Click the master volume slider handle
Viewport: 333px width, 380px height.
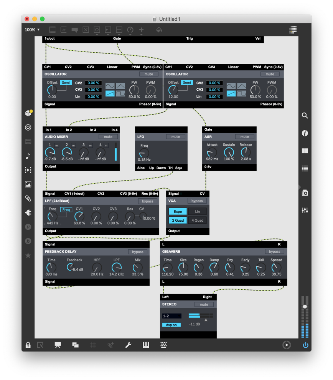[x=305, y=307]
